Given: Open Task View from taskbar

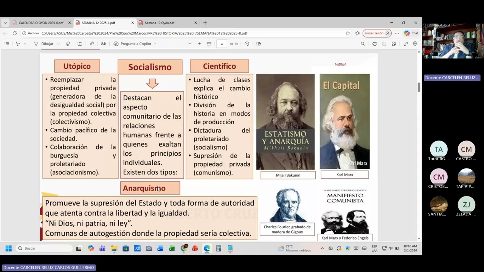Looking at the screenshot, I should pos(79,248).
